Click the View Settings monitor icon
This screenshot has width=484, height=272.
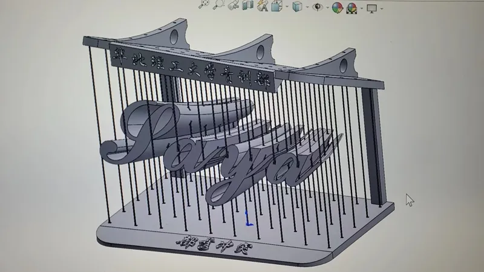click(x=371, y=8)
